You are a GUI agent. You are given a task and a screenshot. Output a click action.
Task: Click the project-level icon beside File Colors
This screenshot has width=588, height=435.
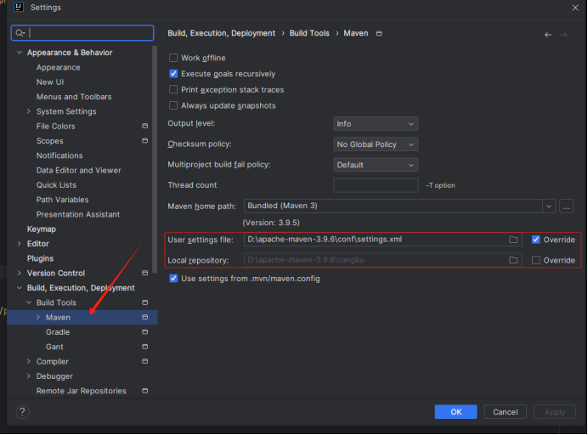[144, 127]
